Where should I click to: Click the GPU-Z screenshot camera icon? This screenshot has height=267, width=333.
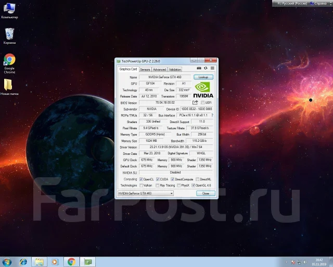pyautogui.click(x=199, y=68)
